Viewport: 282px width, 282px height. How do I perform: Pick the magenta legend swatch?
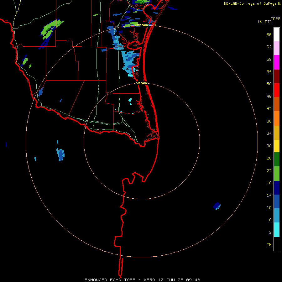pos(277,62)
